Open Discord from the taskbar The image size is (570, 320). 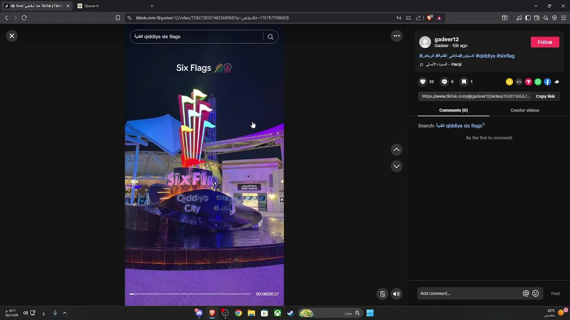tap(199, 313)
